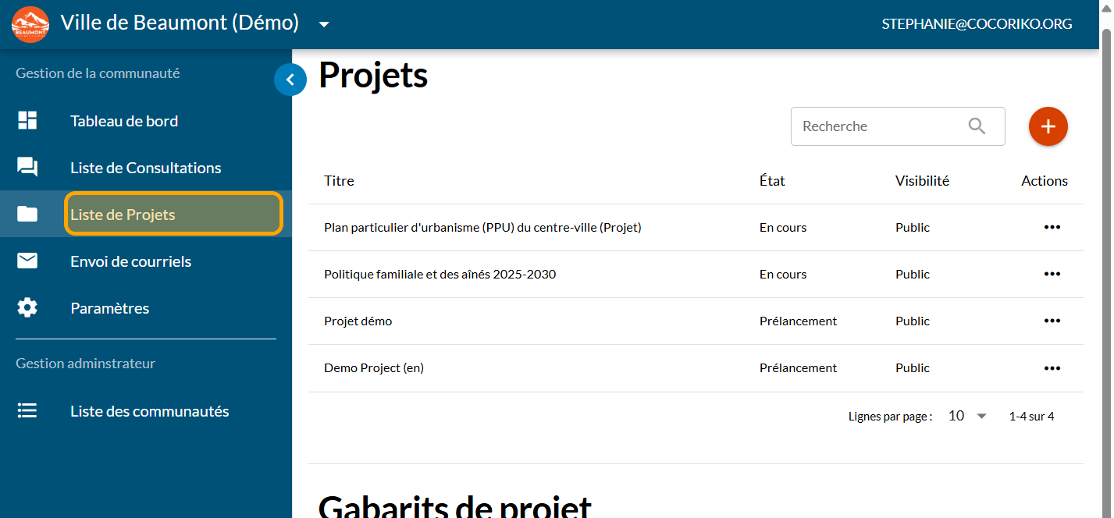Viewport: 1114px width, 518px height.
Task: Click the communities list icon
Action: point(27,411)
